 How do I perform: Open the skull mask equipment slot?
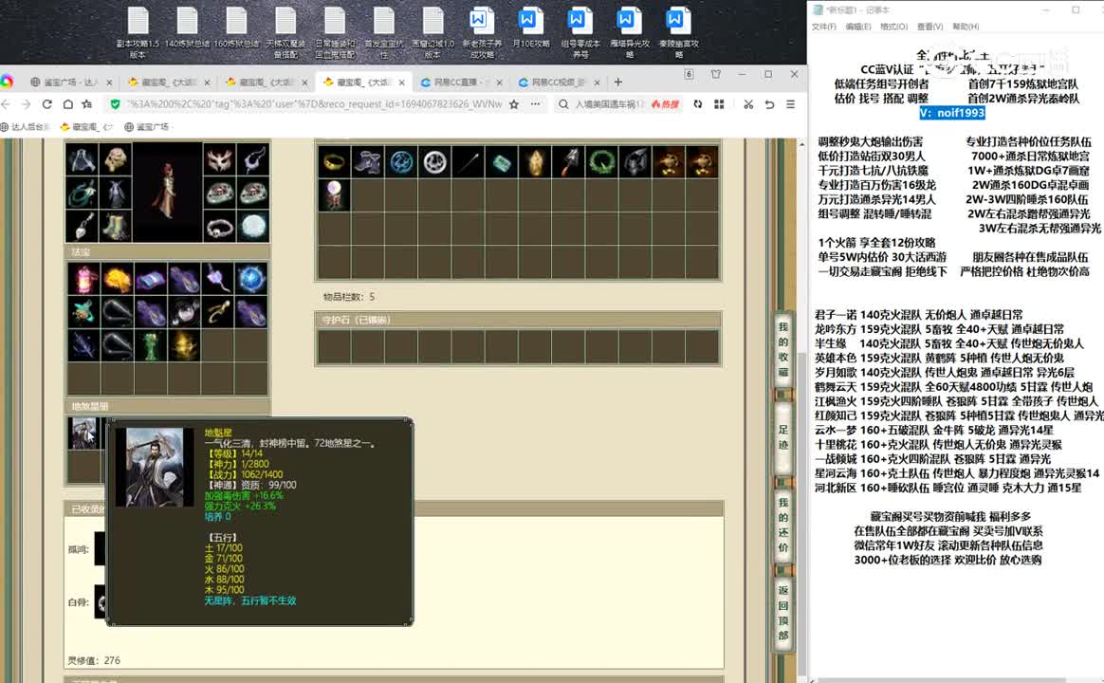coord(116,159)
